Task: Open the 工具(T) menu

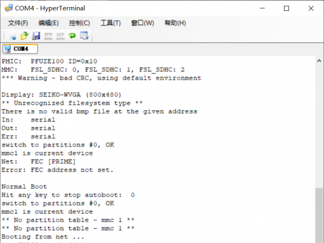Action: coord(110,23)
